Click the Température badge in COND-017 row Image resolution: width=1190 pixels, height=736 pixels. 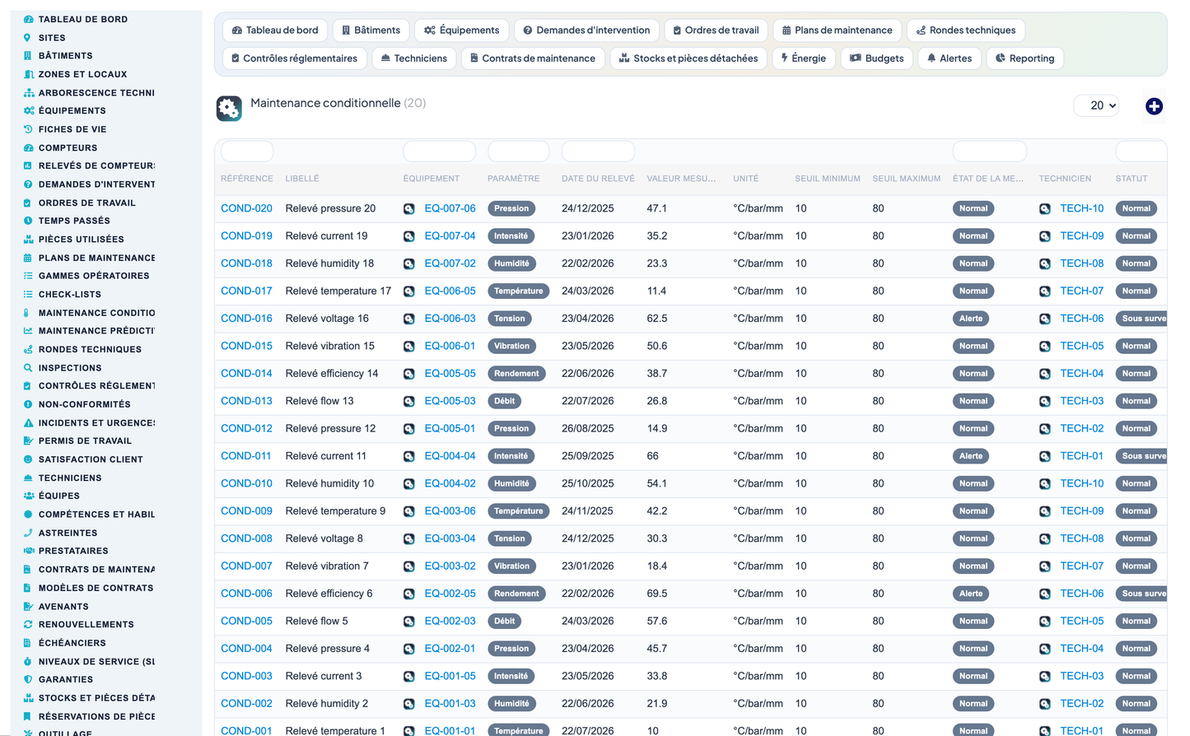[x=518, y=291]
